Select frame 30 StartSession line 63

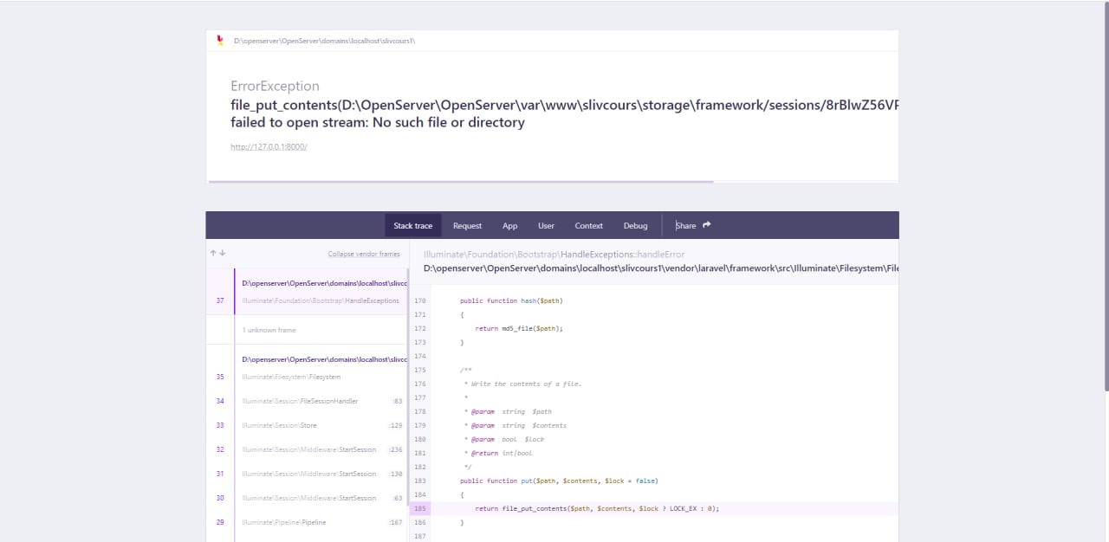tap(307, 498)
